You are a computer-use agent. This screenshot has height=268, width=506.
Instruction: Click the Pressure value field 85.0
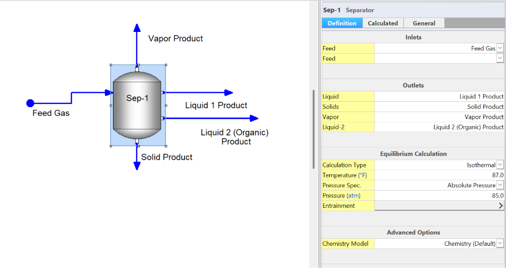(x=439, y=195)
